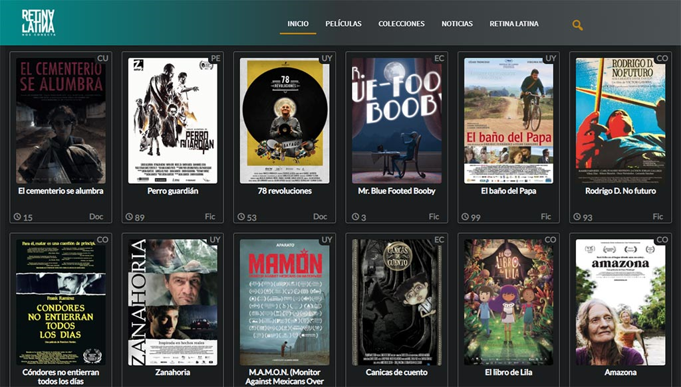Open the 78 revoluciones poster
681x387 pixels.
point(285,120)
